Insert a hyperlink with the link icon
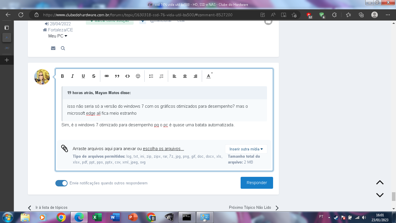The height and width of the screenshot is (223, 396). [x=107, y=76]
